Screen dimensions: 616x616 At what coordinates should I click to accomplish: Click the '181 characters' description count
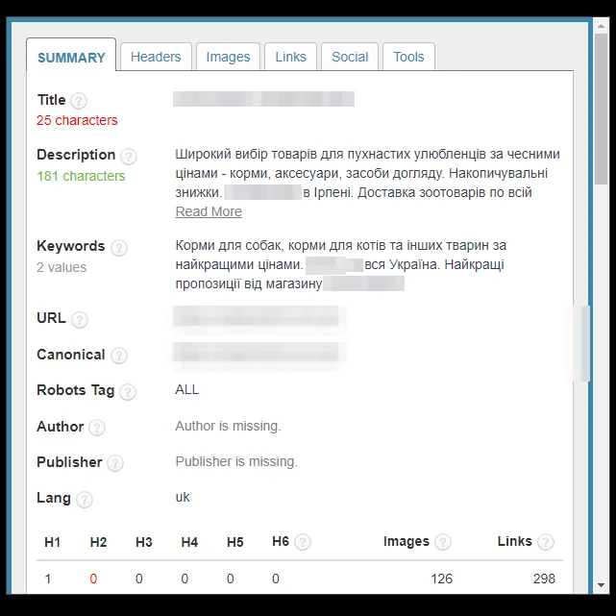click(x=81, y=176)
